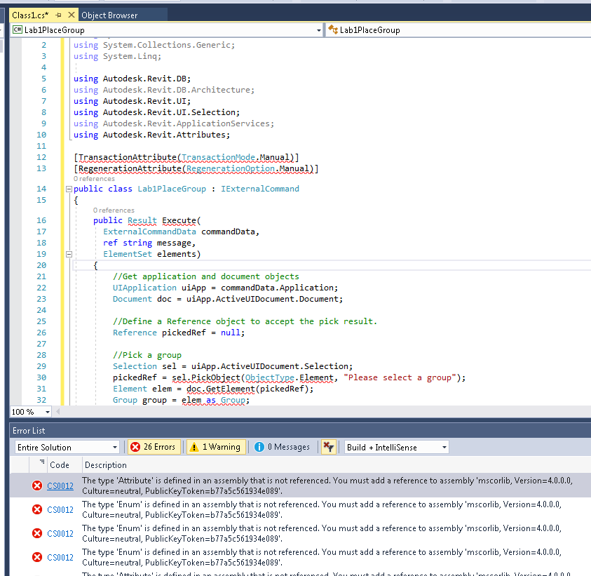Open the Lab1PlaceGroup type dropdown

pos(319,30)
